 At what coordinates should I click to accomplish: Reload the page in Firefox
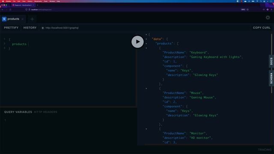pyautogui.click(x=10, y=9)
